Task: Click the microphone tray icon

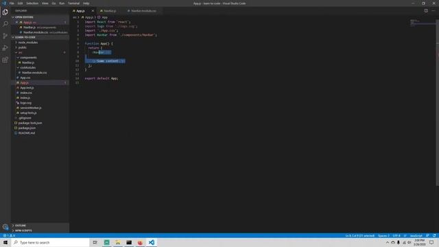Action: [x=399, y=242]
